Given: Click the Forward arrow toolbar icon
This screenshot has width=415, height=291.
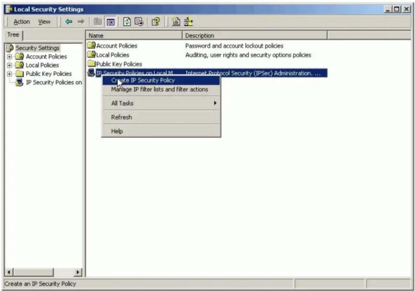Looking at the screenshot, I should [81, 22].
